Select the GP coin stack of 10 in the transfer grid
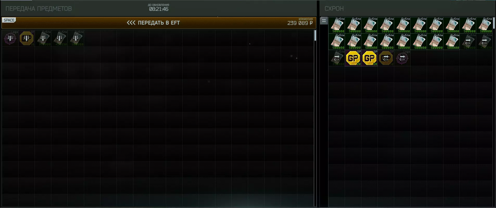This screenshot has height=208, width=496. (x=27, y=38)
